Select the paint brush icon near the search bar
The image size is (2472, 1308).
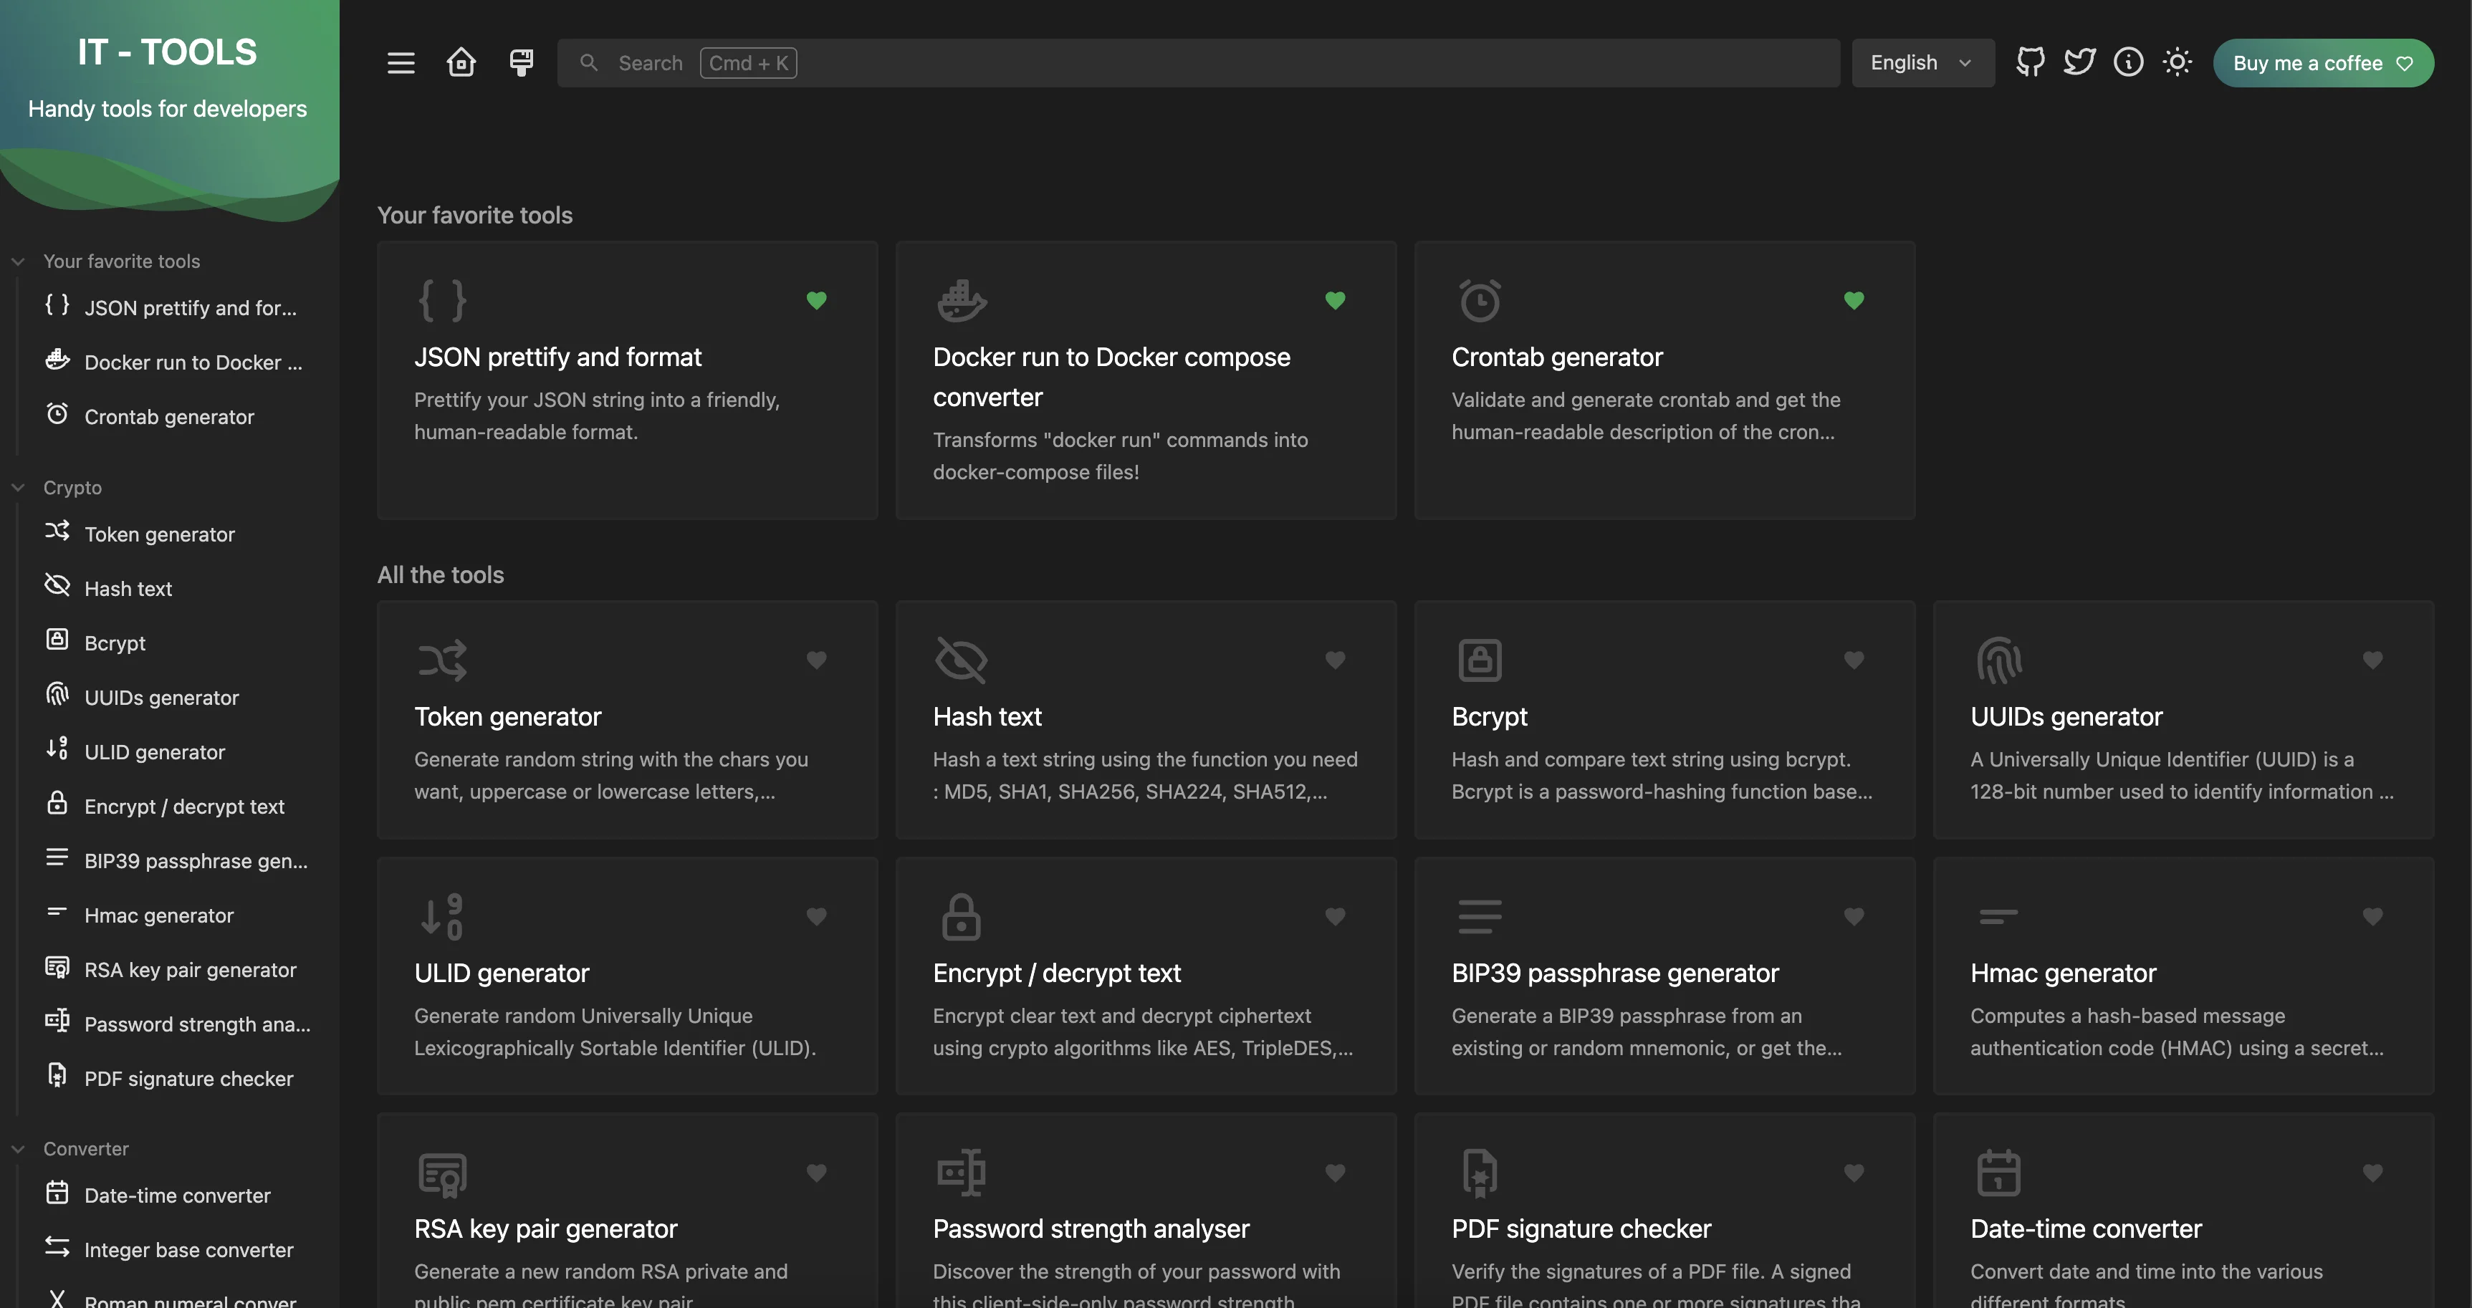(520, 62)
